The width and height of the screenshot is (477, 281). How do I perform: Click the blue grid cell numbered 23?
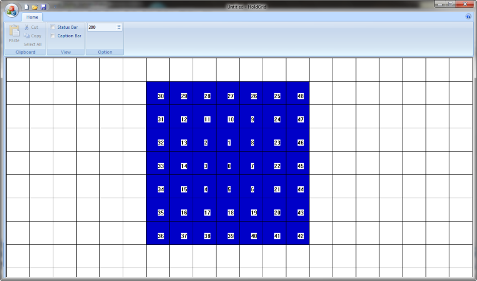tap(274, 139)
